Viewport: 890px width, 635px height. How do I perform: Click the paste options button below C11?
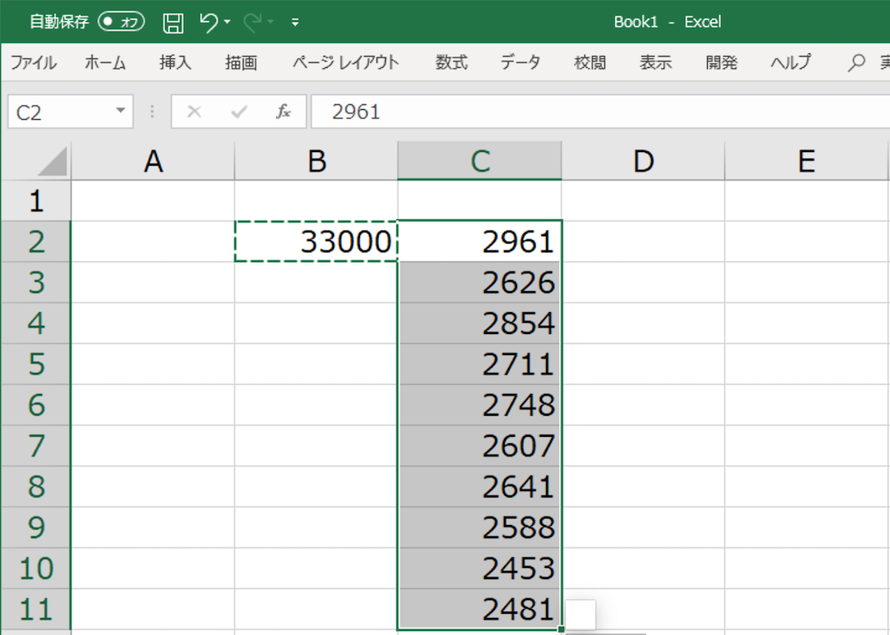pos(580,615)
